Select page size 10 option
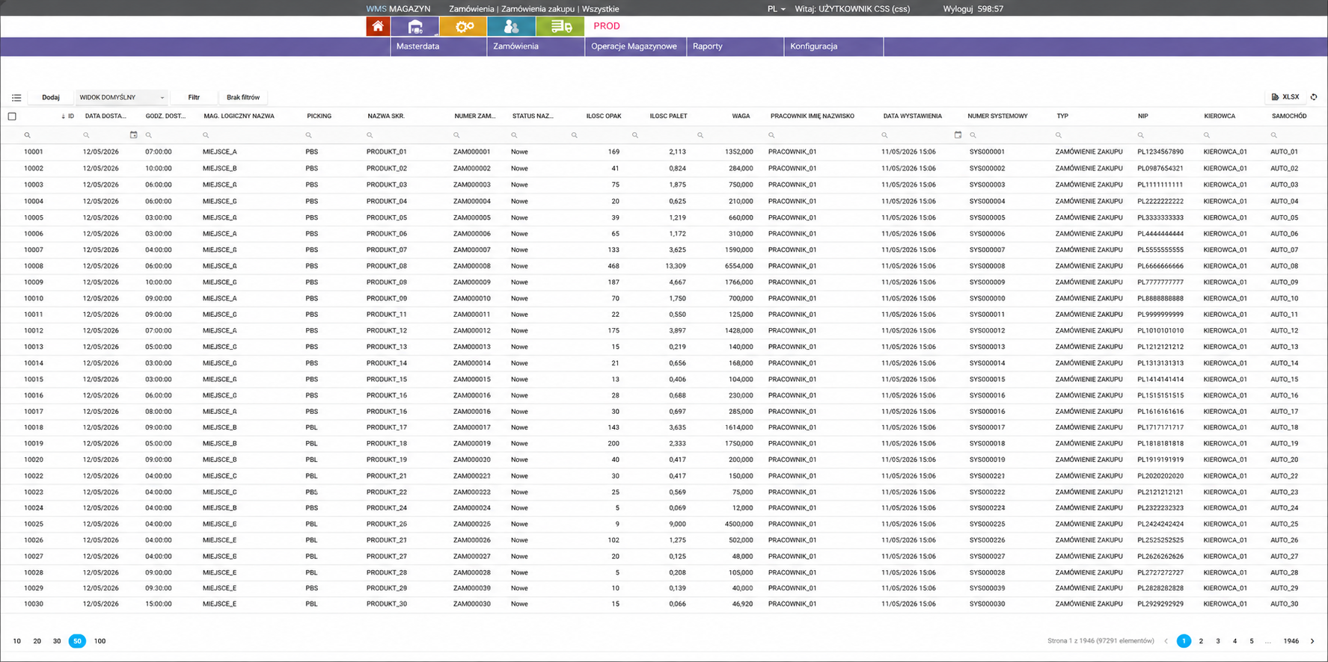This screenshot has height=662, width=1328. [17, 641]
